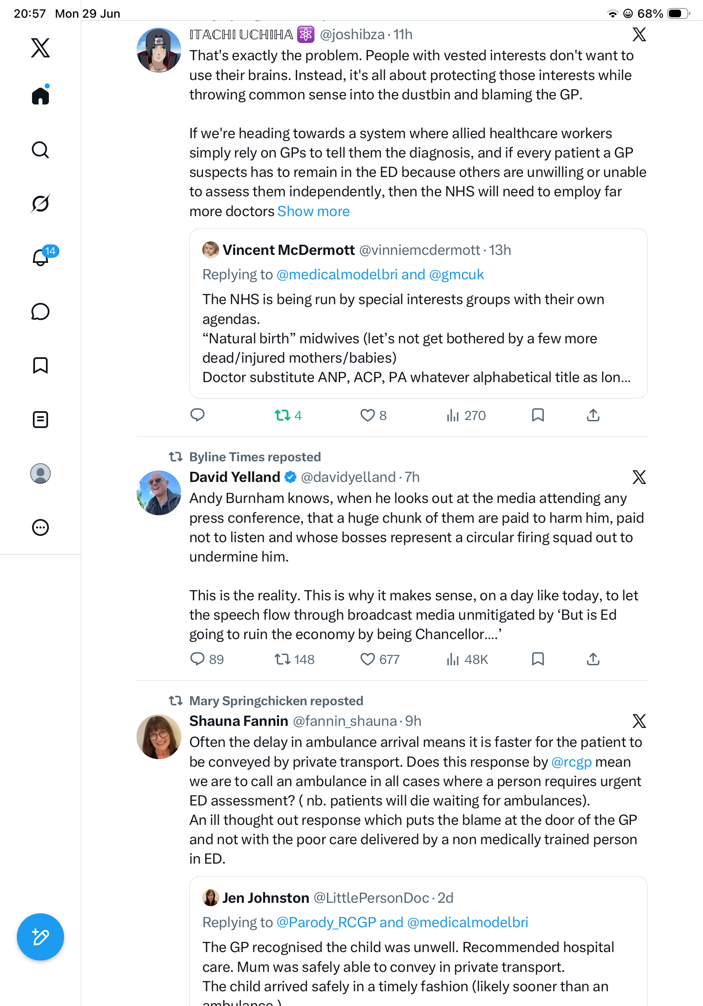Image resolution: width=703 pixels, height=1006 pixels.
Task: Open the More options circle in sidebar
Action: pos(40,527)
